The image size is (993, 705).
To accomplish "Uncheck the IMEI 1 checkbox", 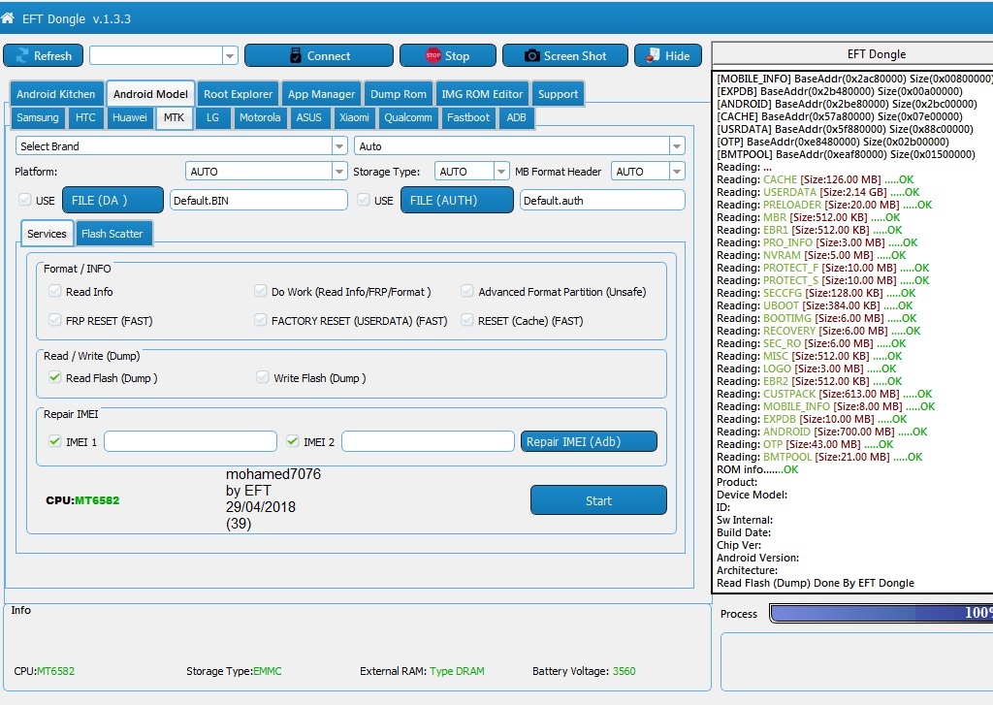I will pos(54,441).
